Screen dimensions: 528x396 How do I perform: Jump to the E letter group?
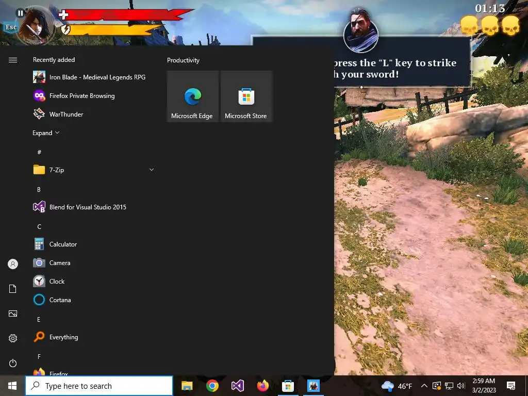[x=39, y=319]
